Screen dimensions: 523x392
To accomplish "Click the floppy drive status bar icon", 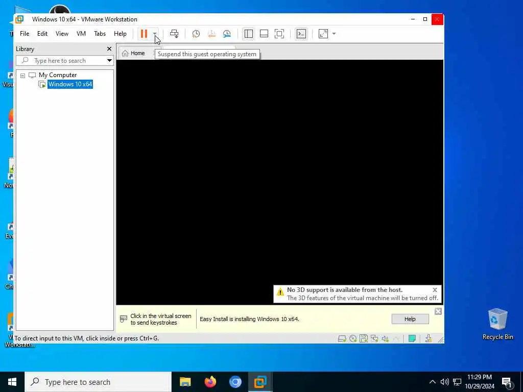I will [364, 339].
